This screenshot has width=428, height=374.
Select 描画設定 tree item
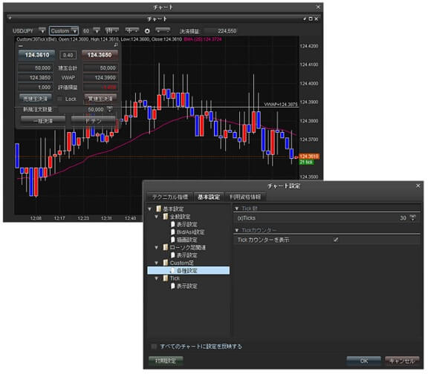[187, 240]
